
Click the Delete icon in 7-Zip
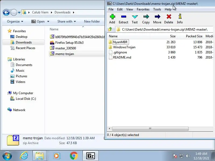[x=169, y=17]
